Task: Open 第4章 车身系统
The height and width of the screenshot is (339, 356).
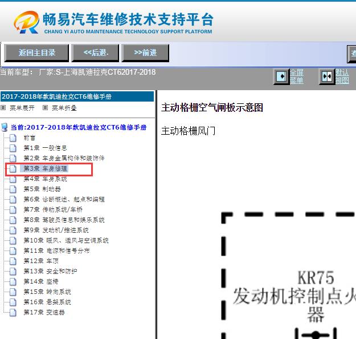Action: pos(46,179)
